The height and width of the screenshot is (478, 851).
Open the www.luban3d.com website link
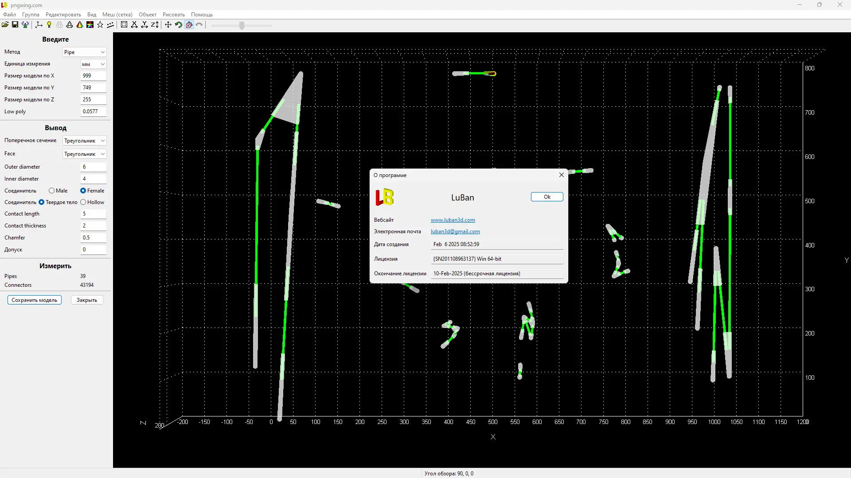click(x=453, y=220)
